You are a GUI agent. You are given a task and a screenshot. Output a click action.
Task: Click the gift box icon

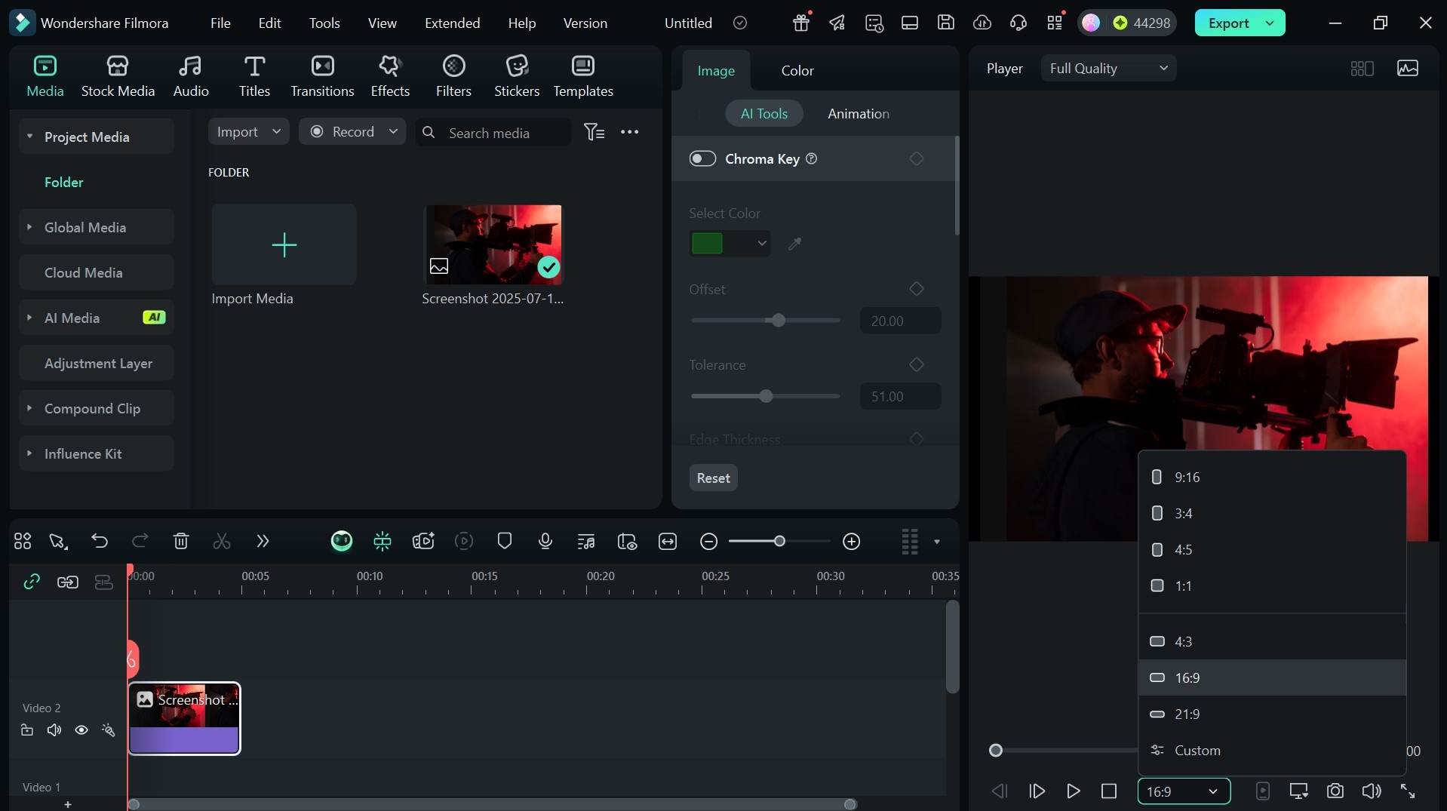click(x=801, y=23)
